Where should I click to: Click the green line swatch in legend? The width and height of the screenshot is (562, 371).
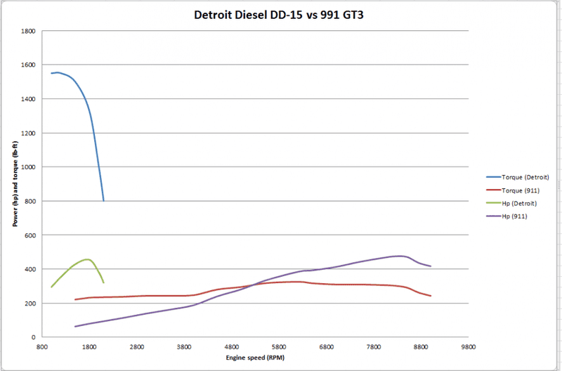(x=492, y=203)
